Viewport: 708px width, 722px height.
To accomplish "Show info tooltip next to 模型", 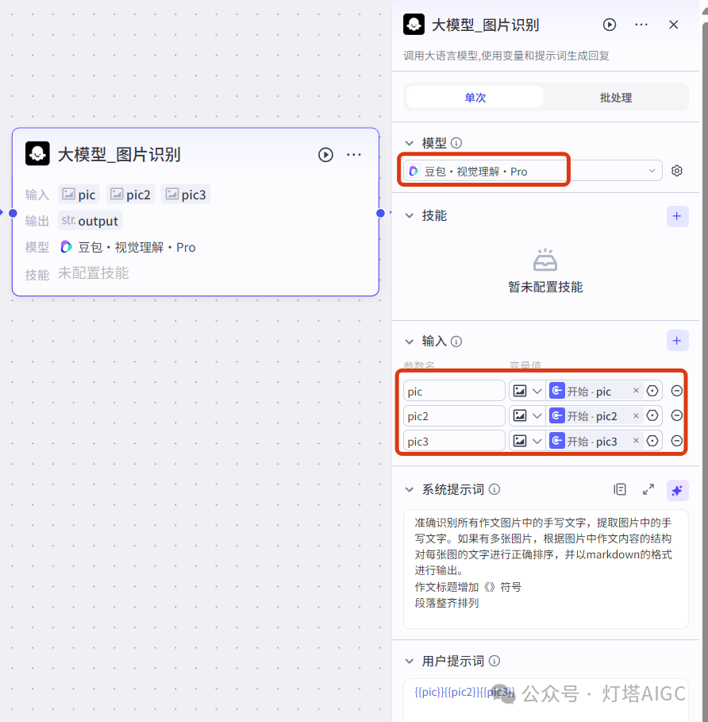I will click(x=456, y=143).
